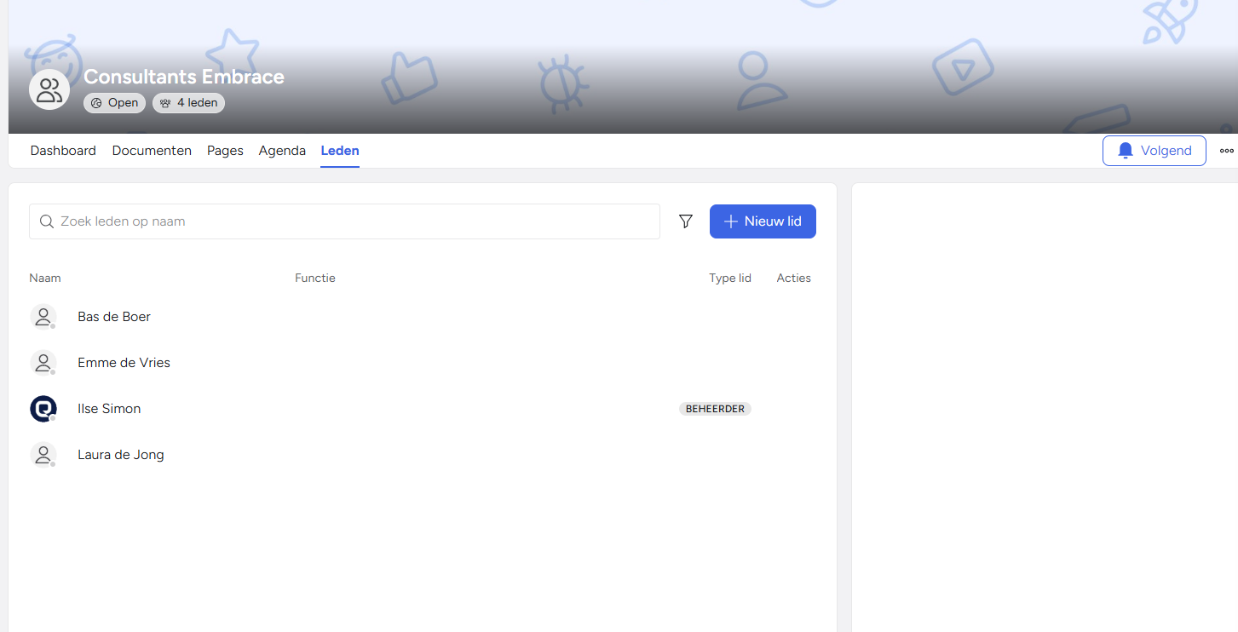Click the magnifier icon in the search field

tap(47, 221)
